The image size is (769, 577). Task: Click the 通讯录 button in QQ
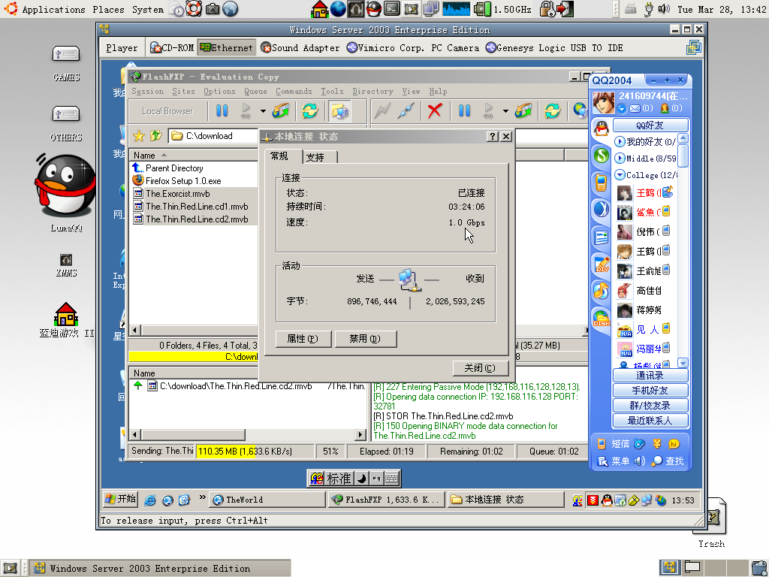tap(650, 376)
